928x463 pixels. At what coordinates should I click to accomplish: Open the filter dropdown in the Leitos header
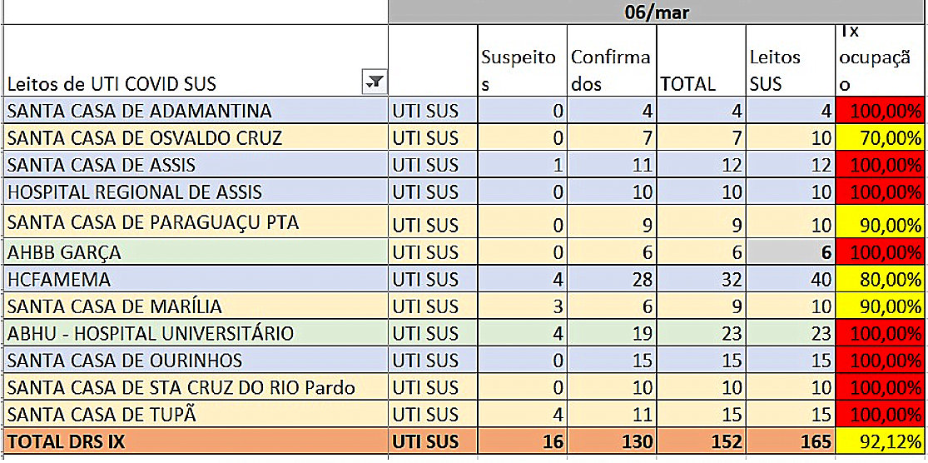375,82
